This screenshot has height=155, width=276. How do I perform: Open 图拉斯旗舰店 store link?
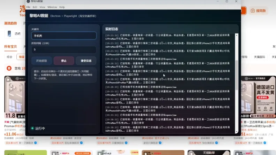(72, 143)
